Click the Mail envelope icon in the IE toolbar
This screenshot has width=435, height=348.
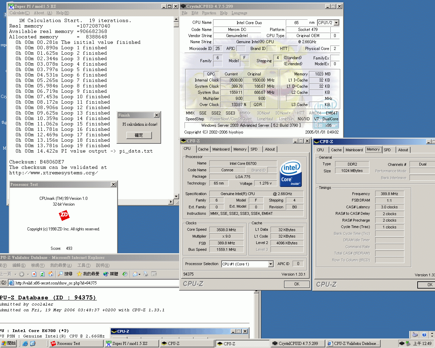coord(135,274)
